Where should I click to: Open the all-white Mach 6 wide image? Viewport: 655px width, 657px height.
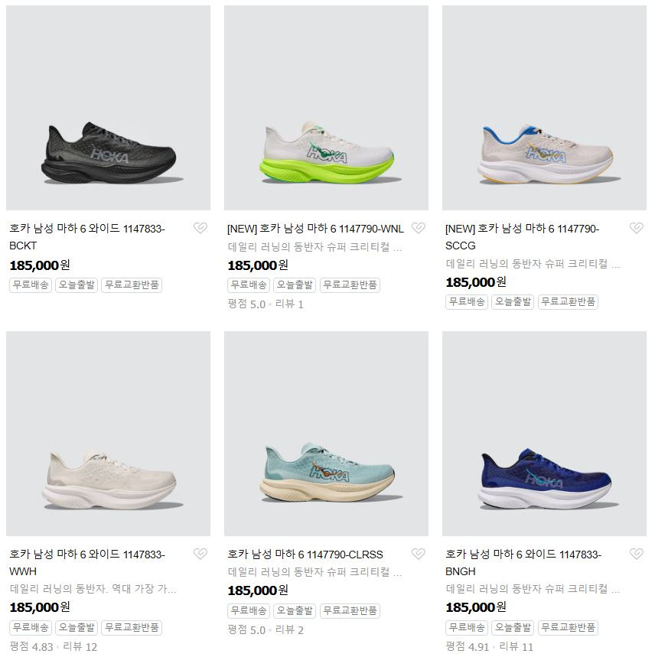point(108,433)
